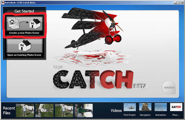Play the Navigation video thumbnail

pos(145,107)
